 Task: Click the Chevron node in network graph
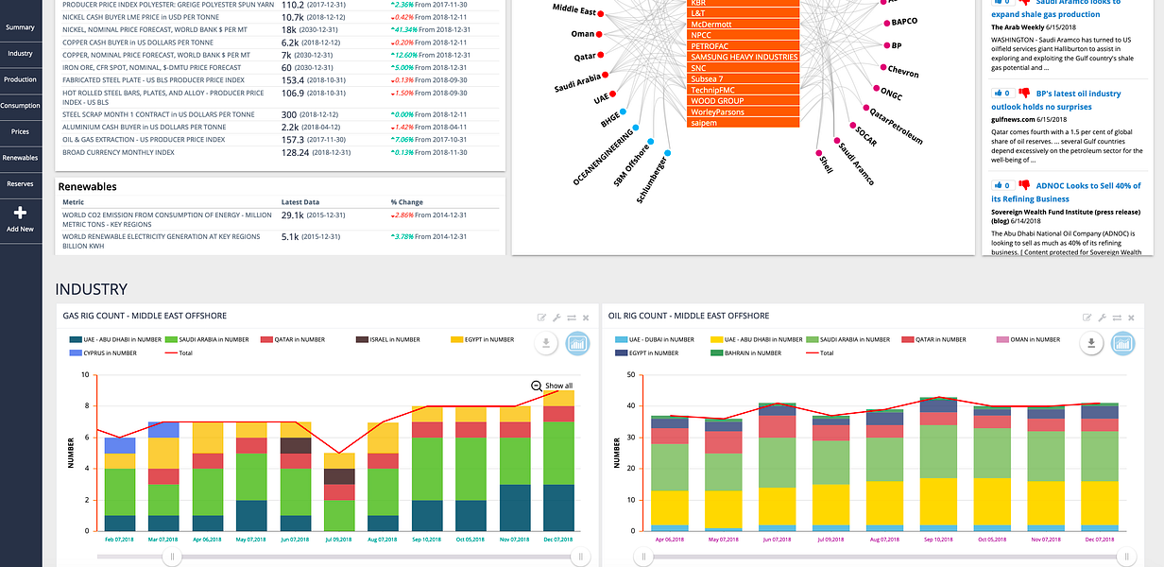[x=882, y=68]
